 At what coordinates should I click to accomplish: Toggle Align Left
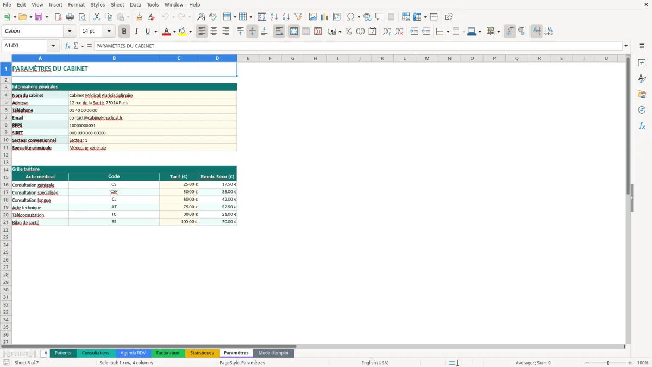(202, 32)
